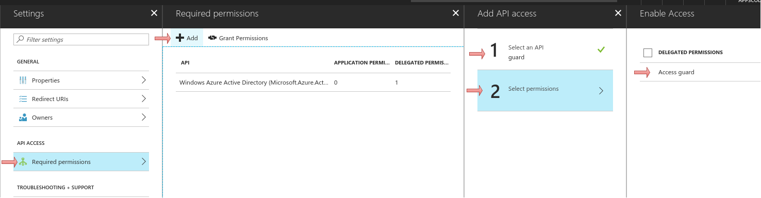Click the plus icon beside Add
Image resolution: width=761 pixels, height=198 pixels.
click(180, 38)
